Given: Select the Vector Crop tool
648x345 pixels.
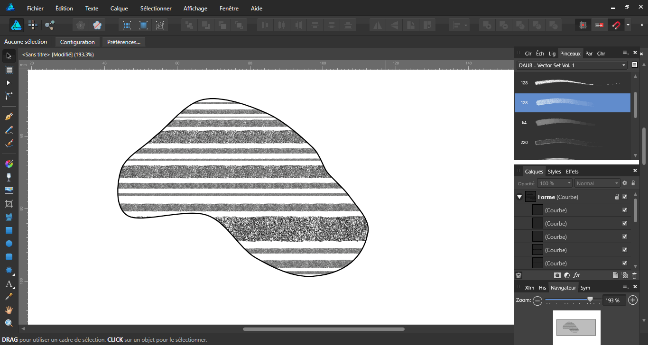Looking at the screenshot, I should pos(9,204).
